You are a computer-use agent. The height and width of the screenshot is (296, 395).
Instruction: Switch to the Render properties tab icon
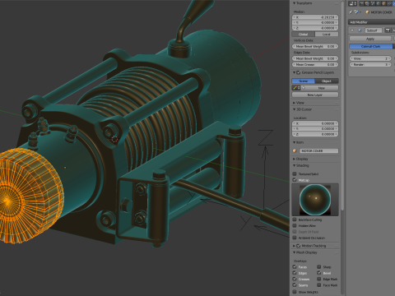(x=363, y=3)
